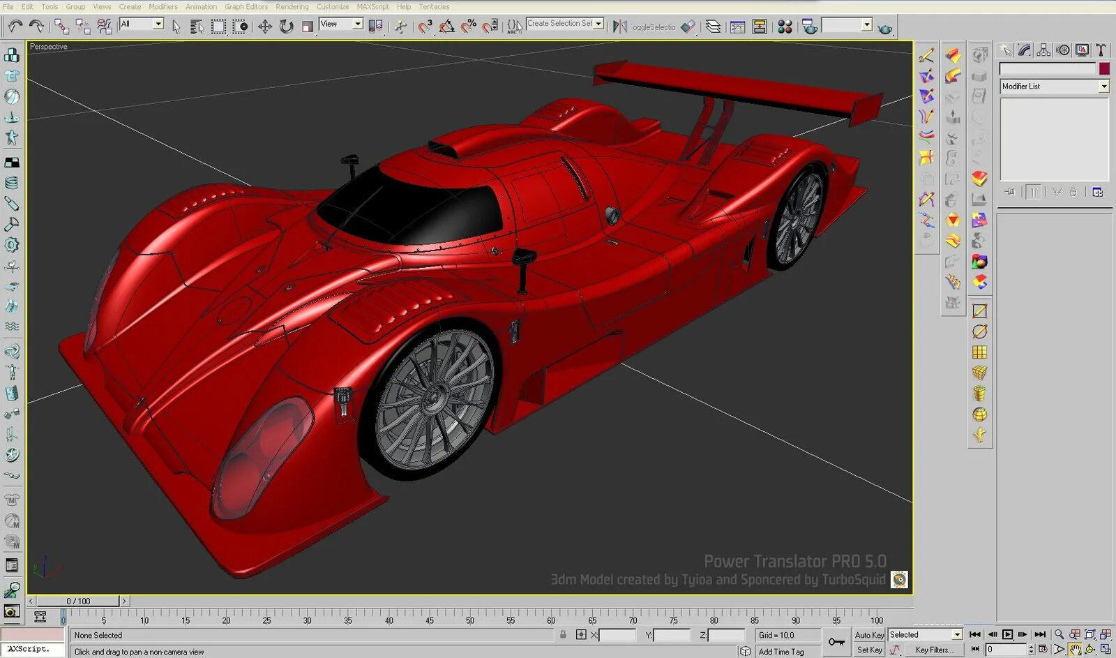Click the Quick Render teapot icon
1116x658 pixels.
(884, 28)
